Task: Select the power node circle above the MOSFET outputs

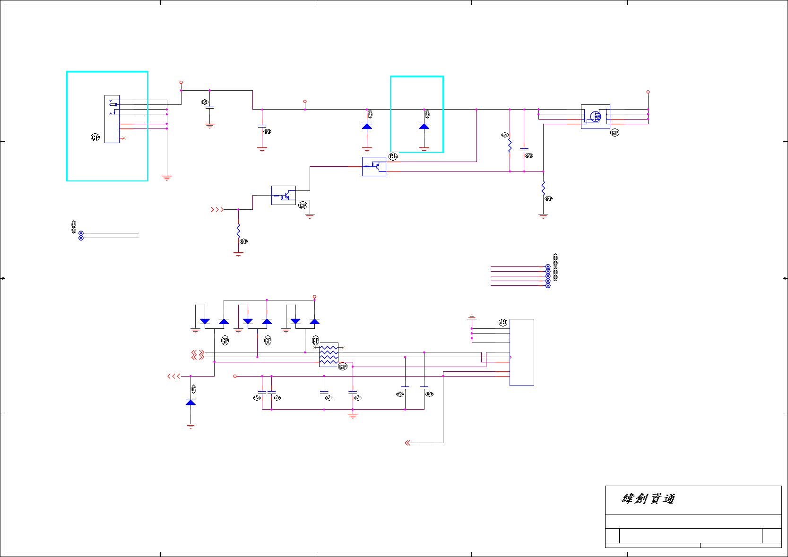Action: [648, 92]
